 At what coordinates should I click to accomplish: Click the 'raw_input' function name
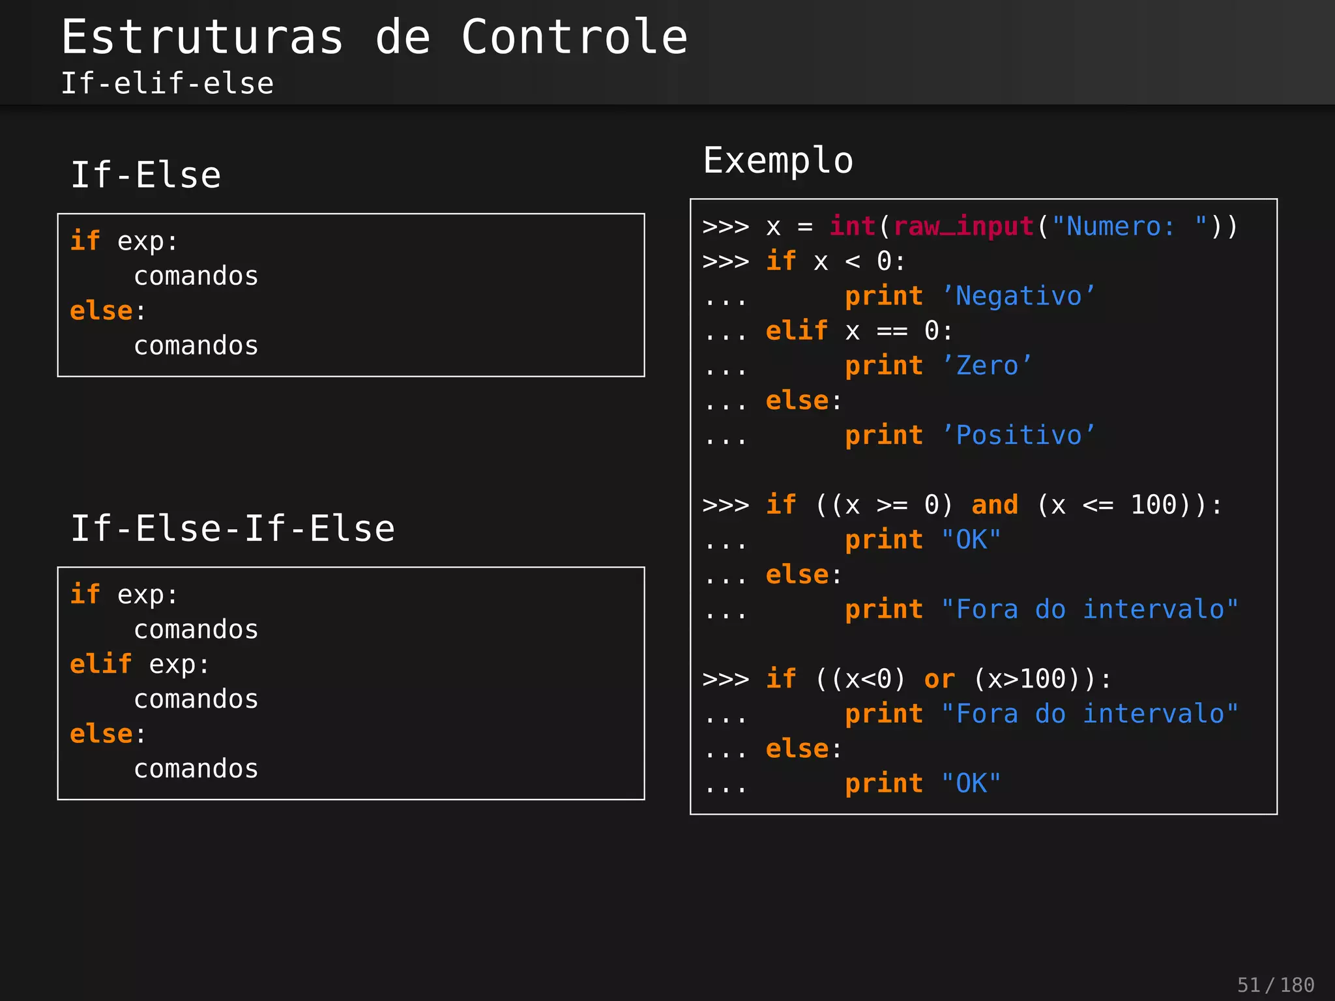964,227
